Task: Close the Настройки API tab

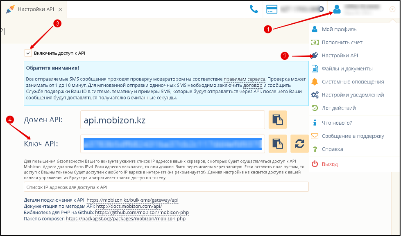Action: [x=60, y=9]
